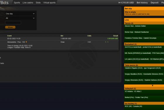Viewport: 164px width, 110px height.
Task: Open Bet history page
Action: pos(142,3)
